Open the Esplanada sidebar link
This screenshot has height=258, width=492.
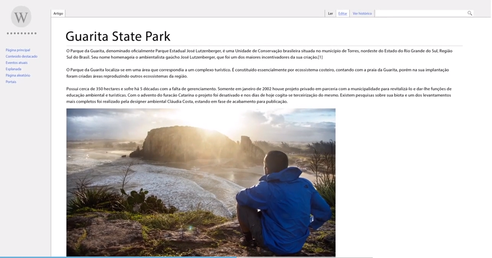(x=14, y=69)
